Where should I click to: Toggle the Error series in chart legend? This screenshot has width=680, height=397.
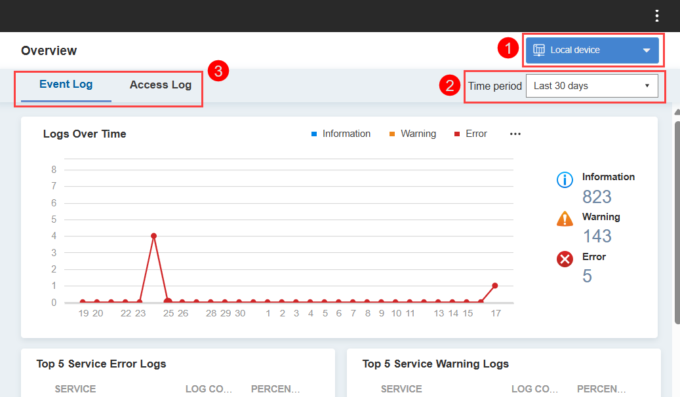click(x=471, y=134)
